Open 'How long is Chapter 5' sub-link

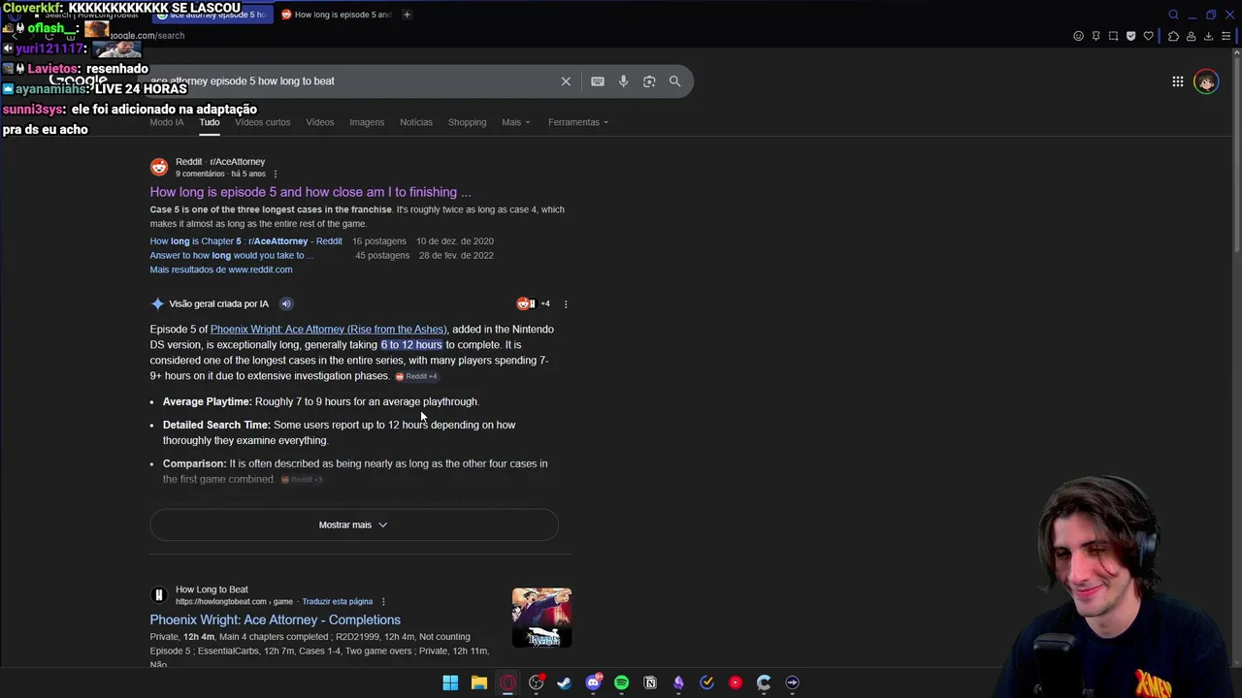tap(245, 241)
